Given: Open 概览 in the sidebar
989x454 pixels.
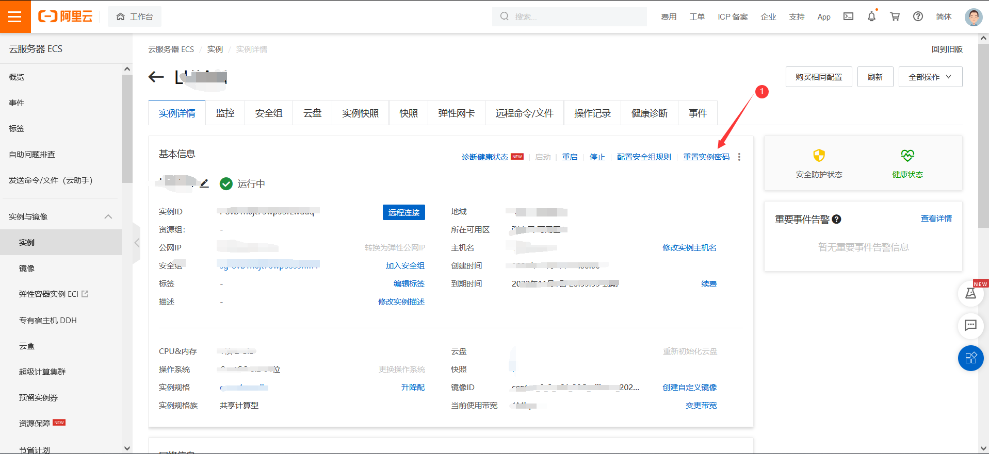Looking at the screenshot, I should tap(17, 77).
